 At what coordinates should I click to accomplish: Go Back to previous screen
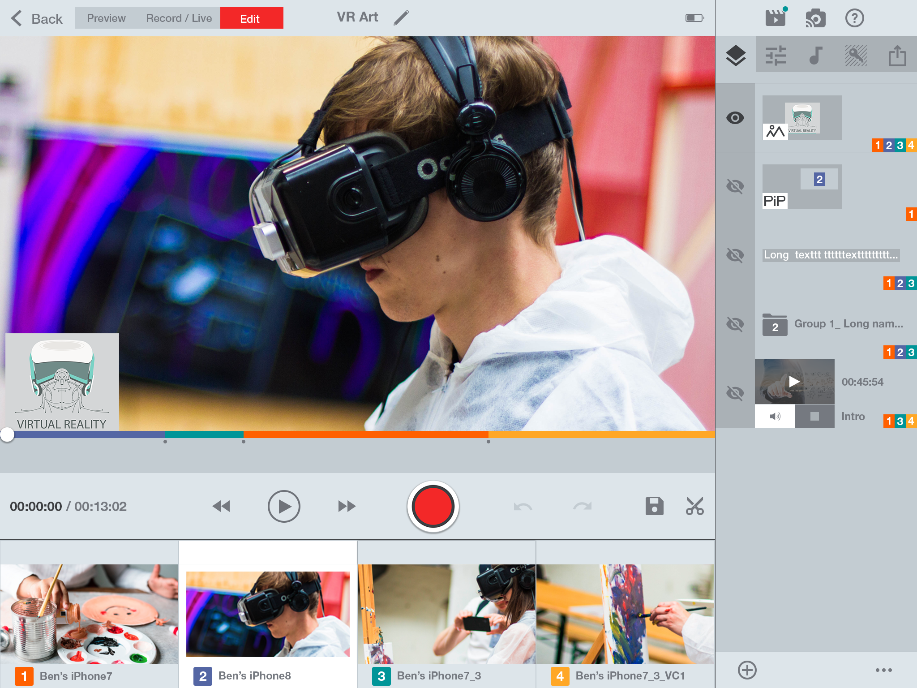click(x=37, y=18)
